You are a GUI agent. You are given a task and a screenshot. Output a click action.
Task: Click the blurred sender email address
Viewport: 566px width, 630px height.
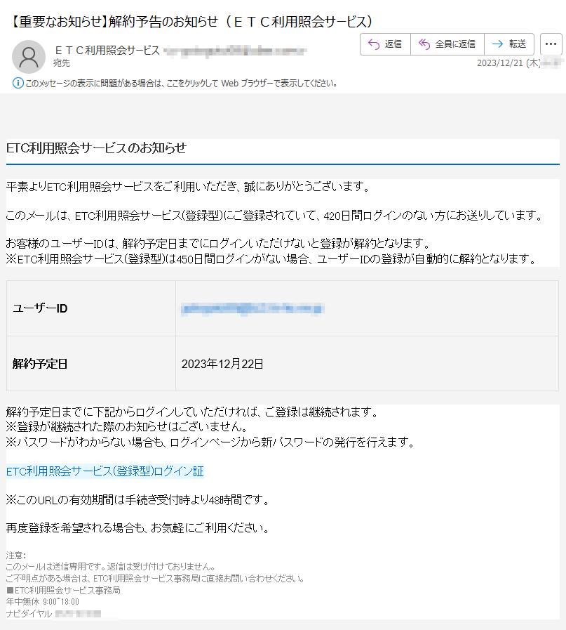[x=235, y=51]
